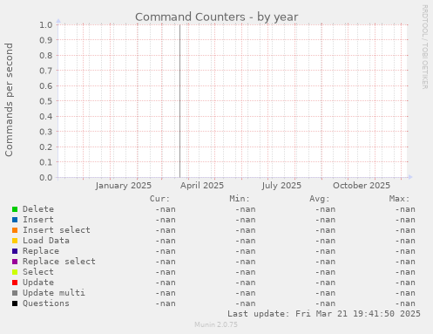Image resolution: width=433 pixels, height=334 pixels.
Task: Click the yellow Load Data legend swatch
Action: coord(15,241)
